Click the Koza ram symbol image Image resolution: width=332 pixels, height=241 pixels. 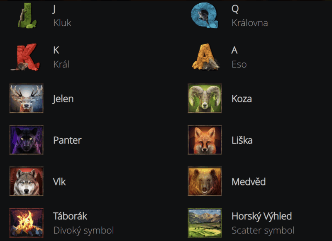tap(205, 98)
